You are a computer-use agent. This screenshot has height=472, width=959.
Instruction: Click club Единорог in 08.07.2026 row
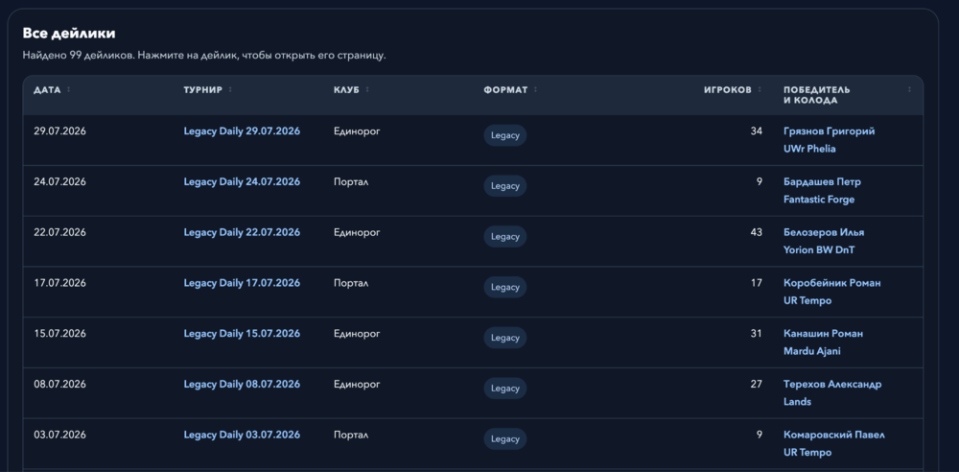pyautogui.click(x=357, y=385)
